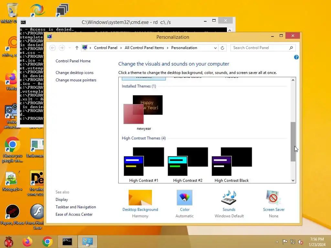The height and width of the screenshot is (248, 331).
Task: Click the blue Help question mark icon
Action: point(296,57)
